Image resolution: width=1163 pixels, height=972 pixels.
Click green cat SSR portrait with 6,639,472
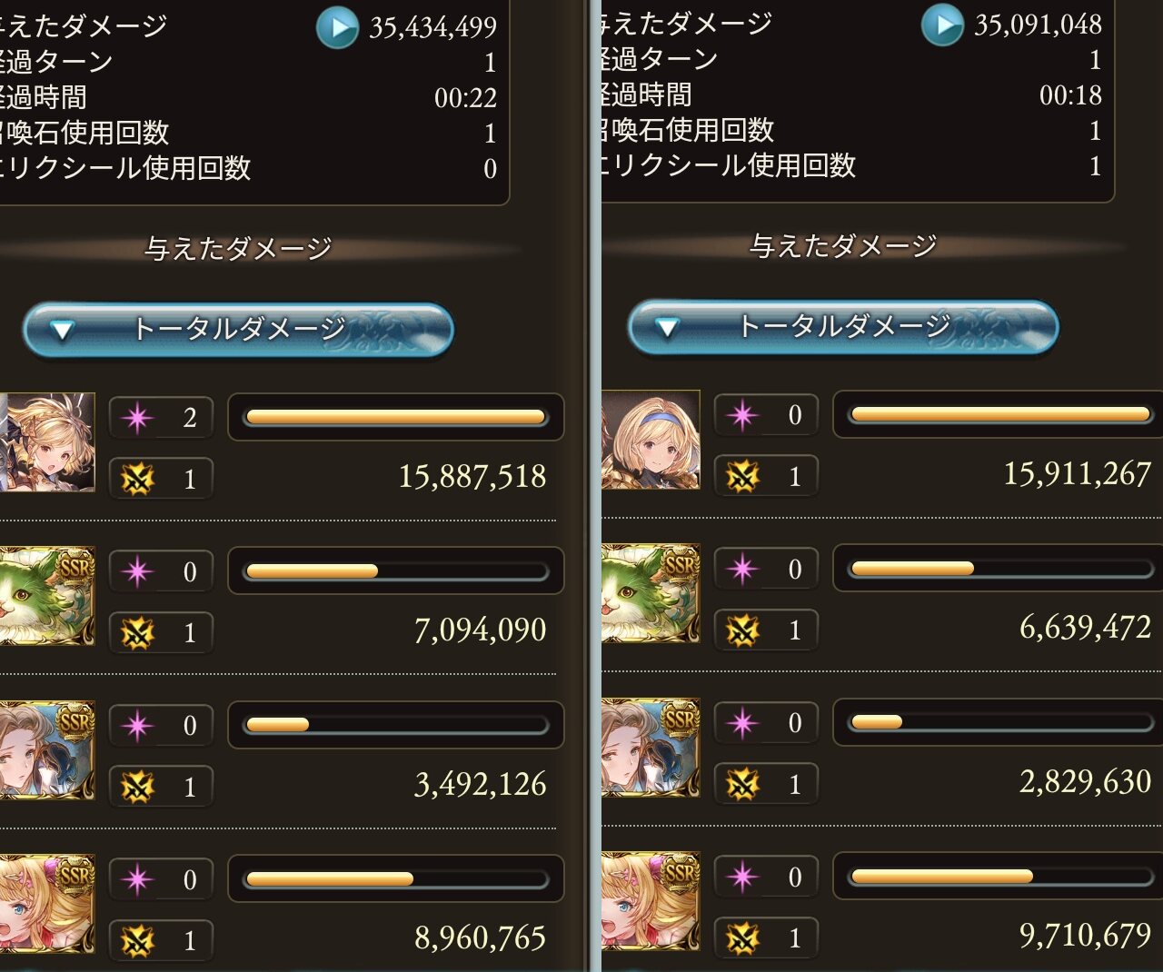651,593
